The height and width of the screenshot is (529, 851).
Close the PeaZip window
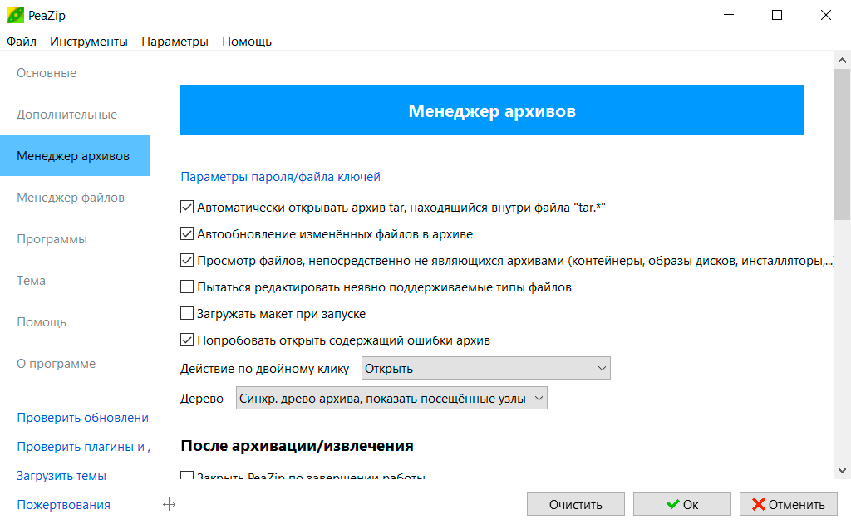point(826,15)
